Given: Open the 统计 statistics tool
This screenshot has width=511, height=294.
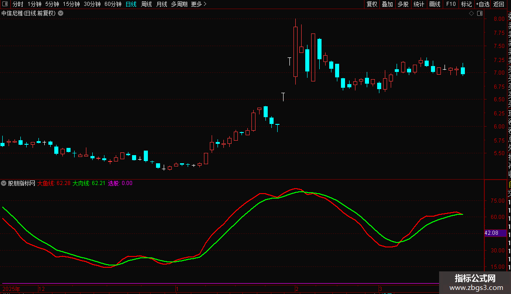Looking at the screenshot, I should coord(419,4).
